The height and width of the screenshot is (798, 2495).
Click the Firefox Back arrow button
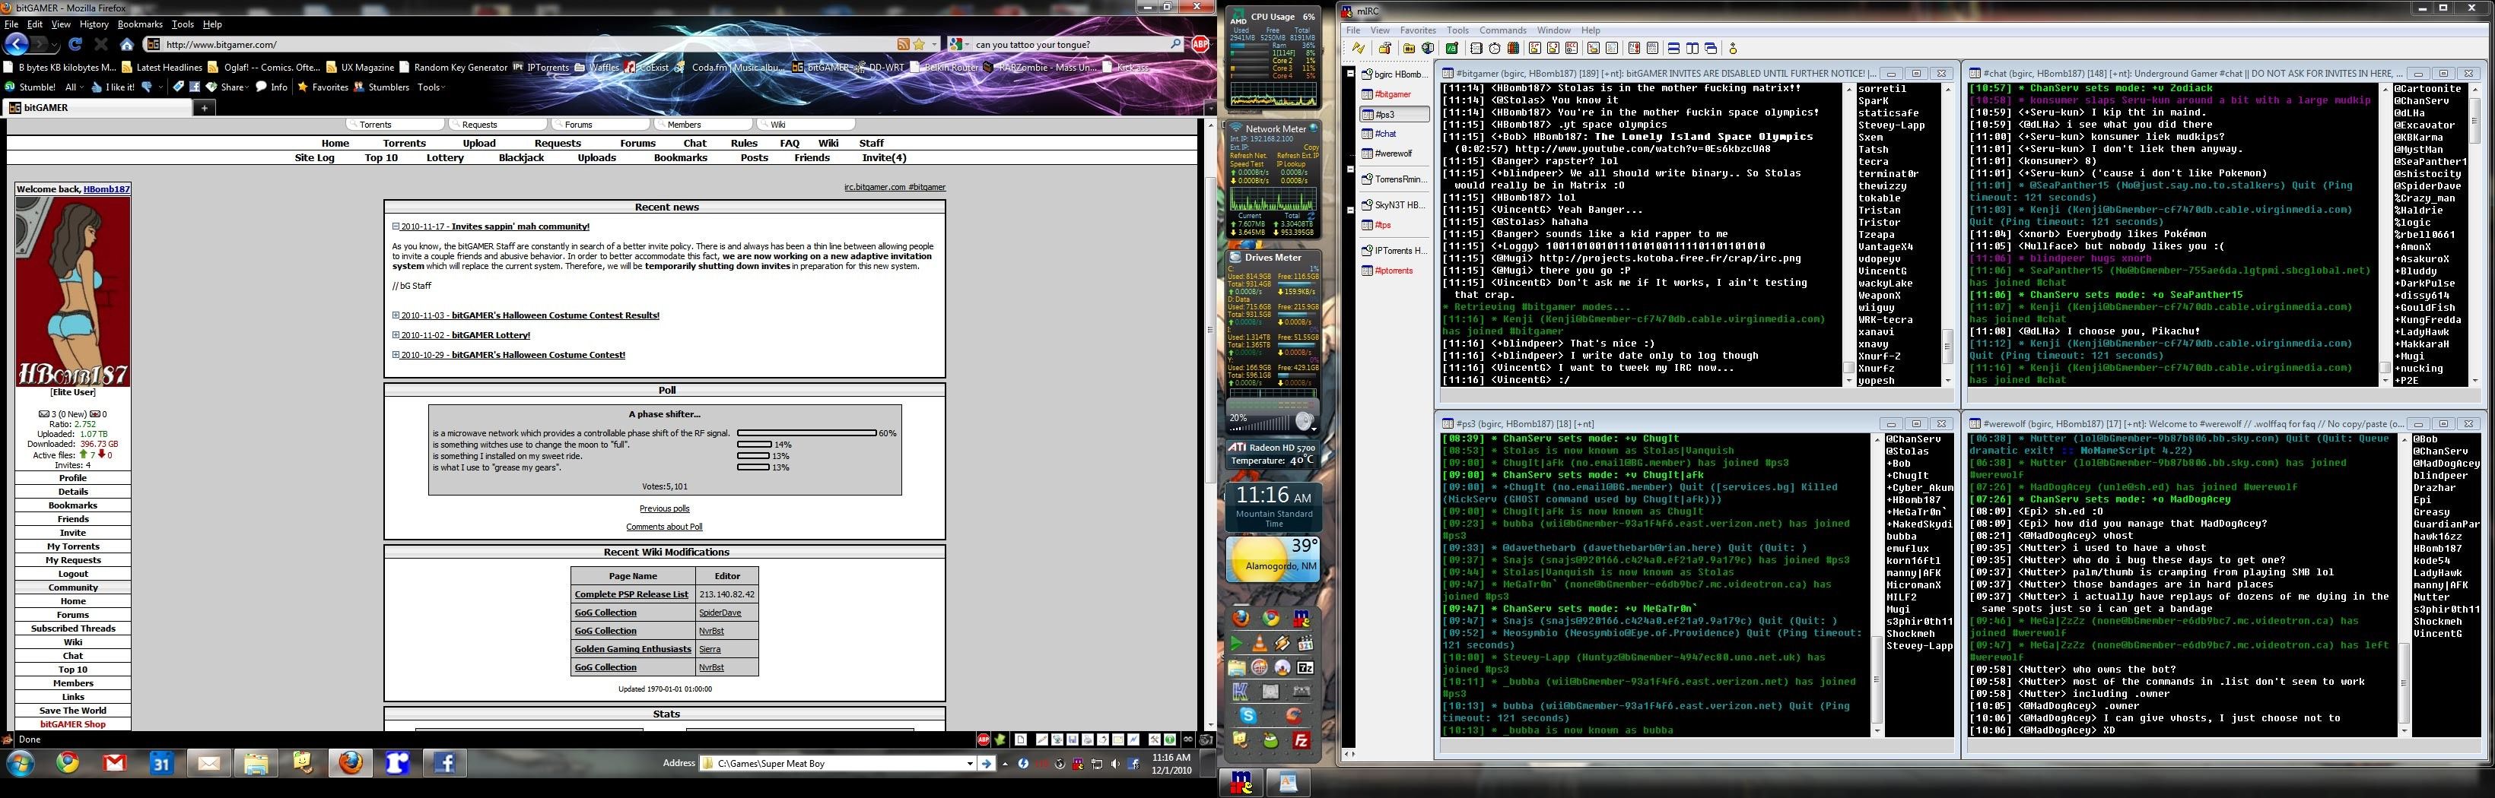[17, 43]
